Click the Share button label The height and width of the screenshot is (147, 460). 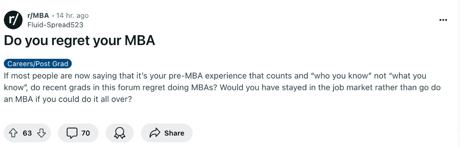point(174,133)
